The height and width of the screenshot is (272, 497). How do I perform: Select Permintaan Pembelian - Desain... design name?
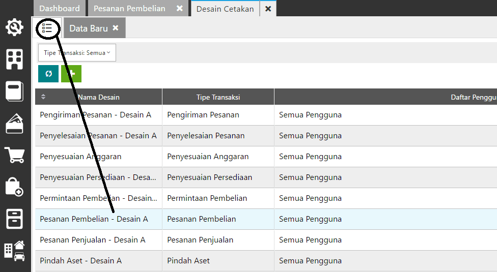98,198
